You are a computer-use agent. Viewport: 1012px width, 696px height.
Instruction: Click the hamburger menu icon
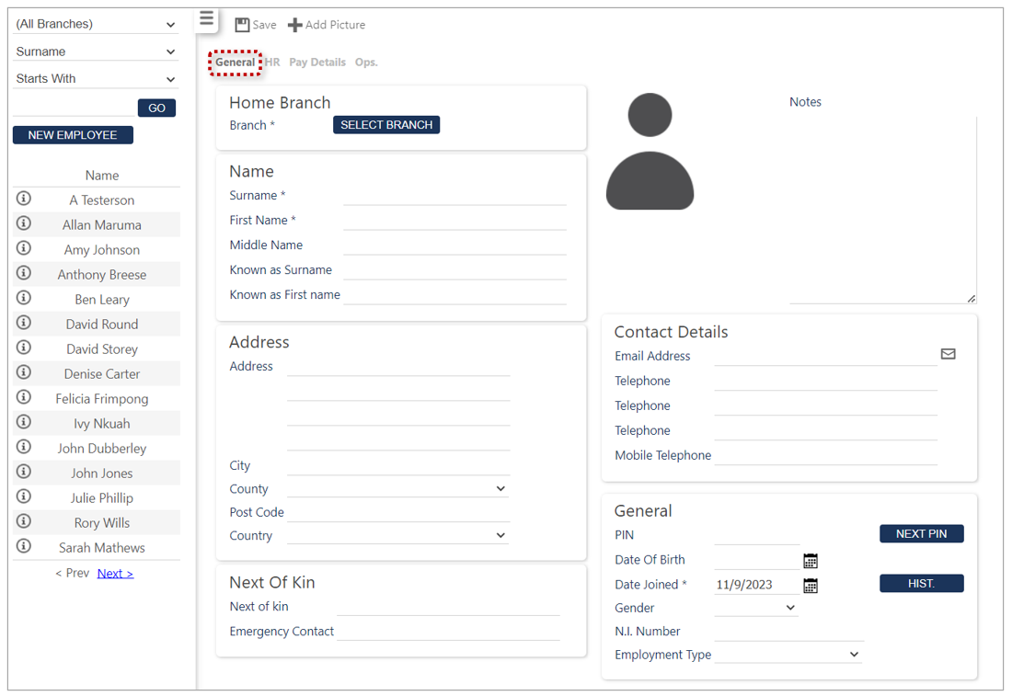point(206,19)
